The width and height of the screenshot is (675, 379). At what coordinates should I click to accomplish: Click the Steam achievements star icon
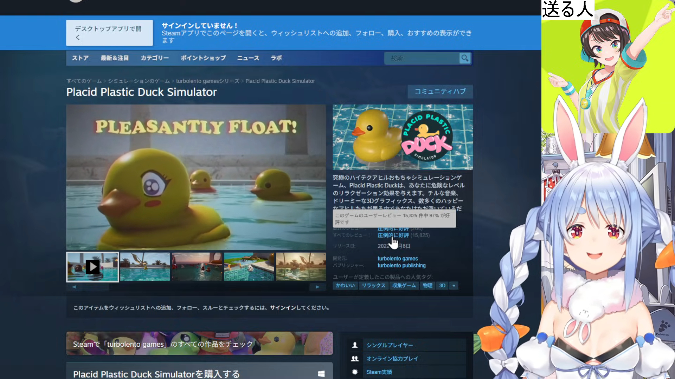pos(355,372)
